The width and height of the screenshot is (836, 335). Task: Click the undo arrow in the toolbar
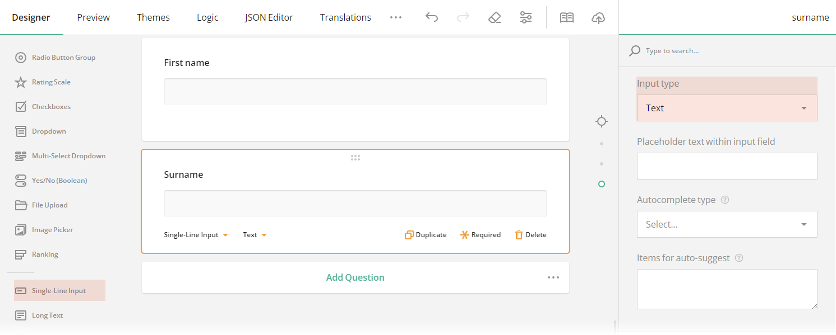(x=432, y=17)
